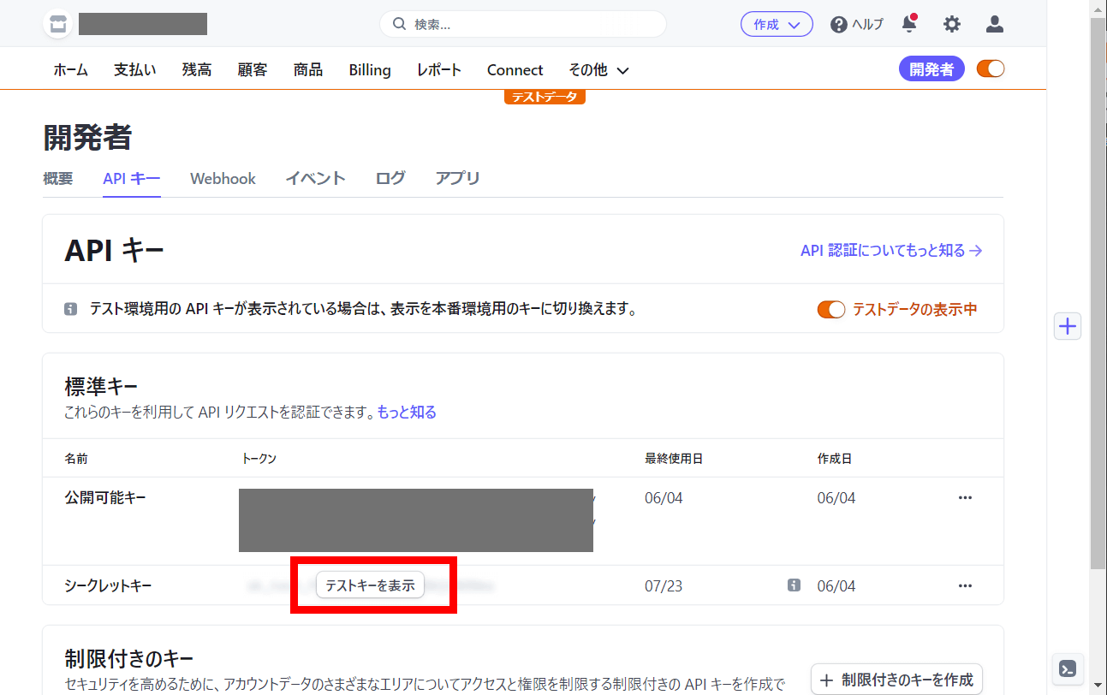Click info icon beside test environment notice
The width and height of the screenshot is (1107, 695).
[x=71, y=309]
